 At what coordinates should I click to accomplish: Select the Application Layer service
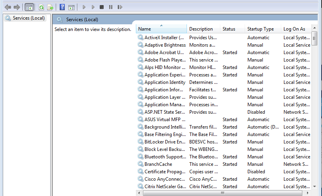[165, 97]
